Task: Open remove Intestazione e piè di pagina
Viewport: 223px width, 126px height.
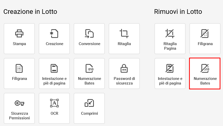Action: tap(170, 73)
